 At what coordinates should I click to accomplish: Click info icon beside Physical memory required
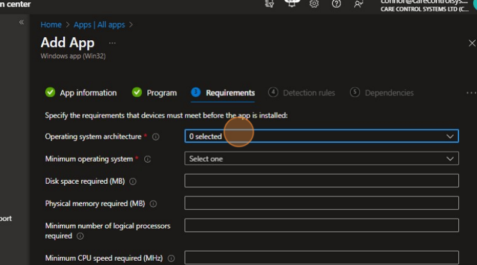point(153,204)
